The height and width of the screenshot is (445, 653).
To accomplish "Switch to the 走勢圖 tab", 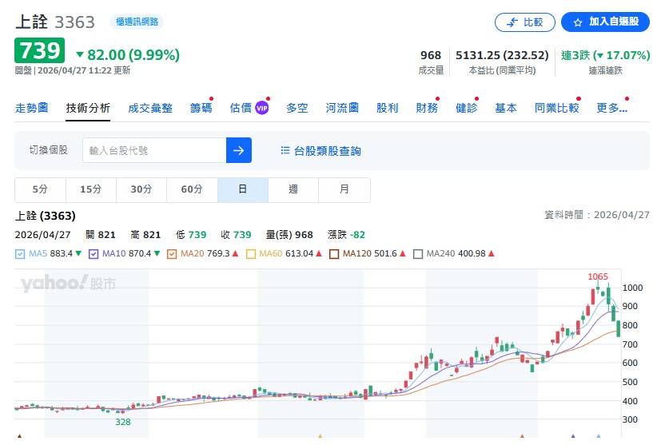I will point(32,108).
